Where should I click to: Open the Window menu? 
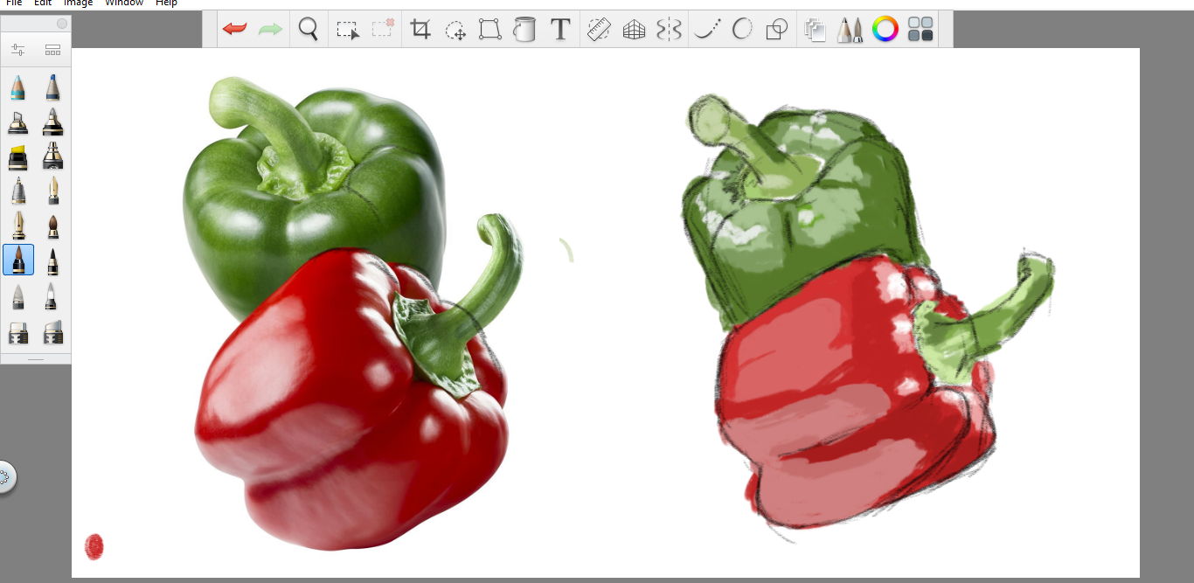124,3
